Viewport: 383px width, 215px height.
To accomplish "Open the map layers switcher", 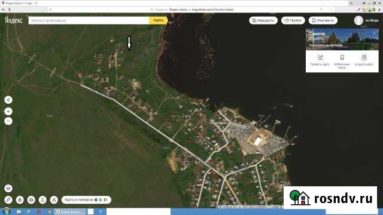I will (x=8, y=189).
